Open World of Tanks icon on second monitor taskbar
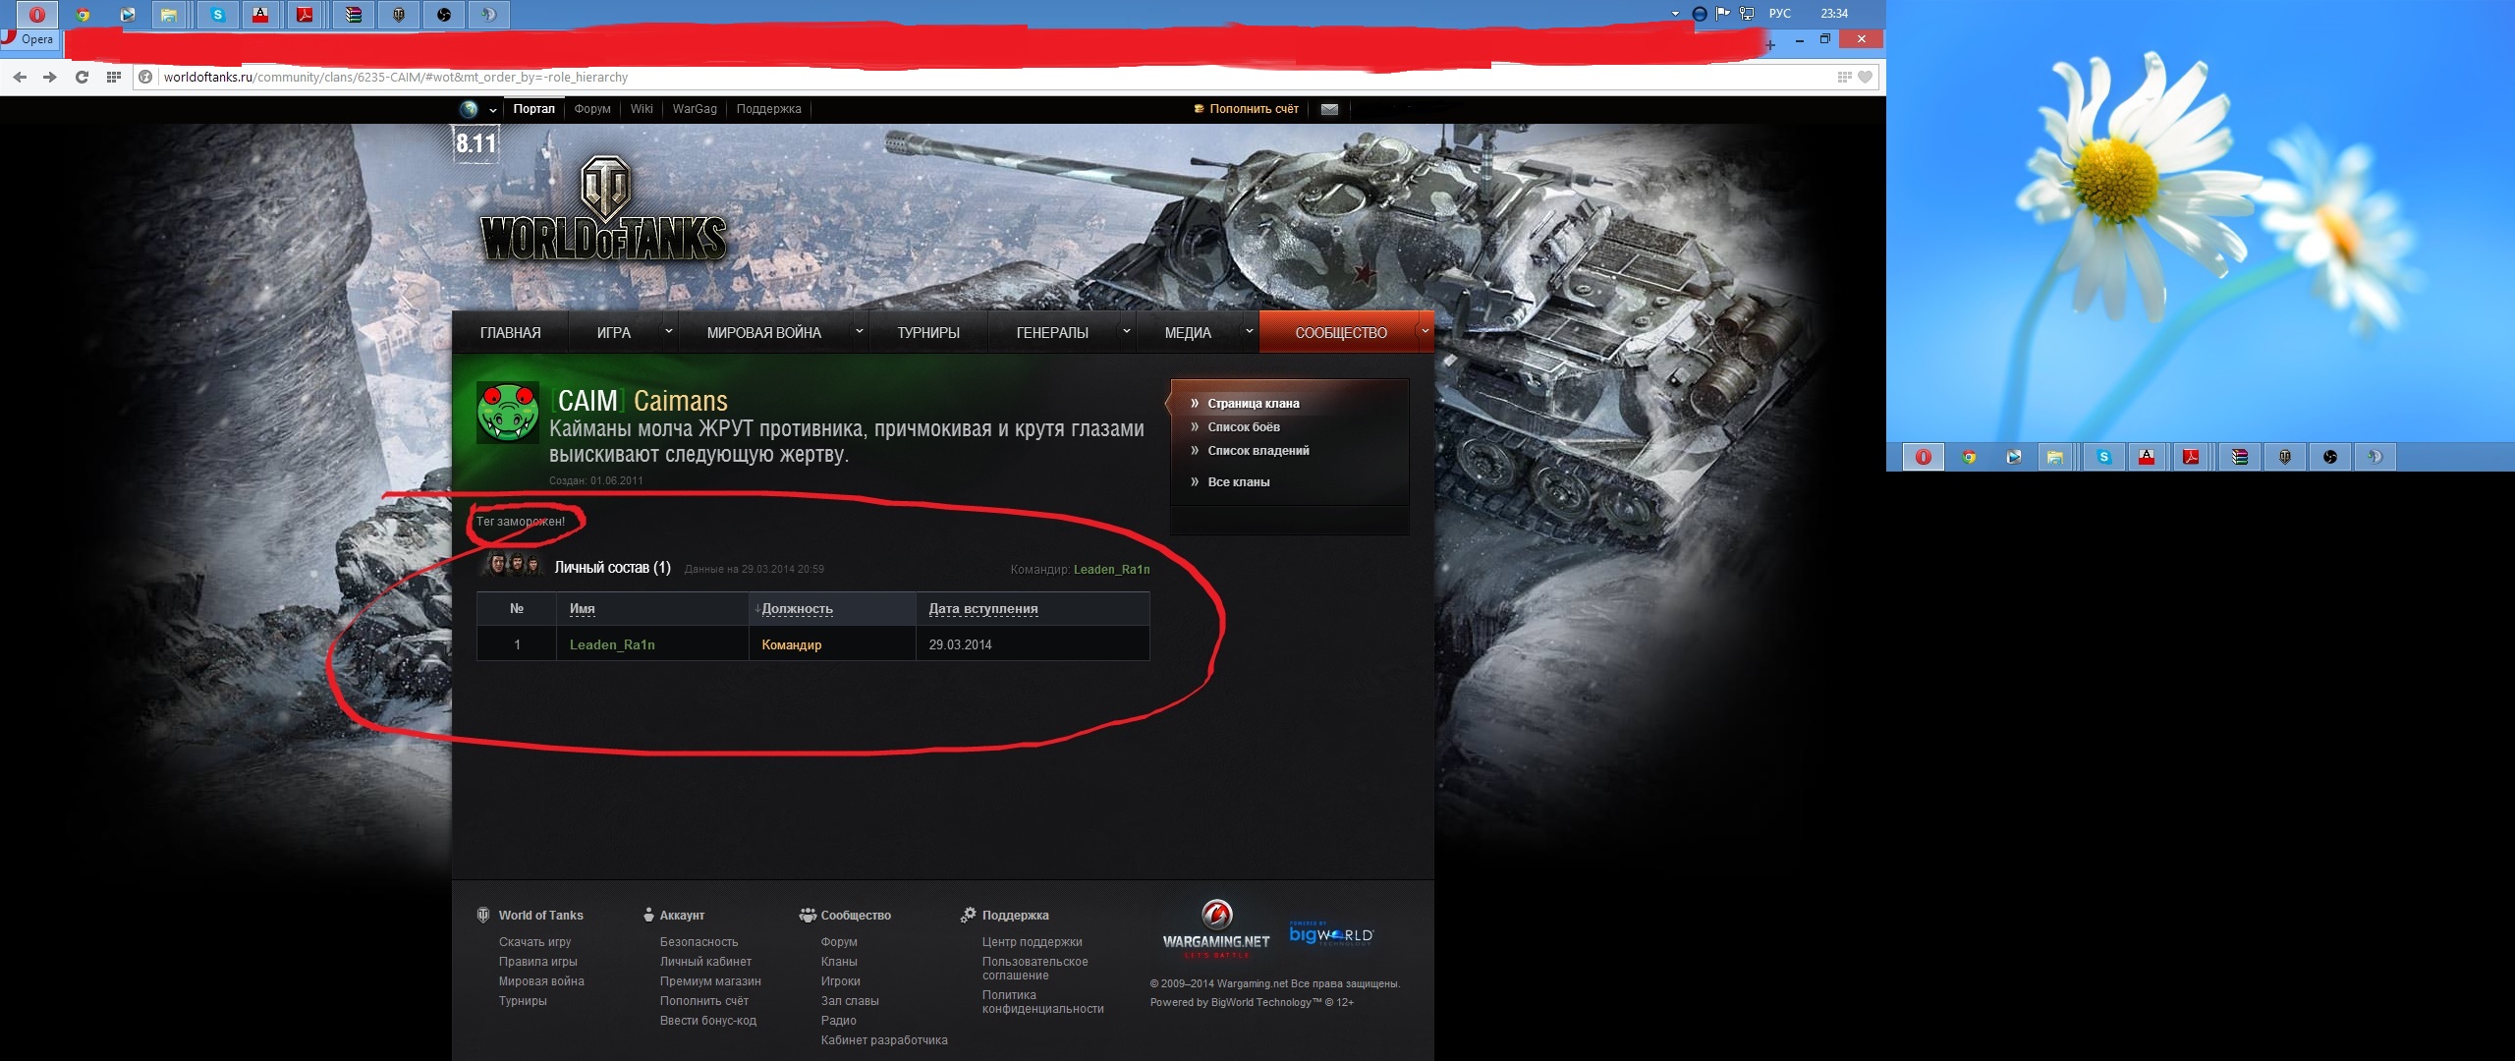 (2285, 457)
